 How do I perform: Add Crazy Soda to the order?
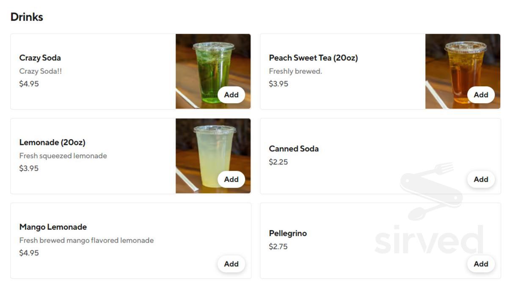(x=231, y=95)
